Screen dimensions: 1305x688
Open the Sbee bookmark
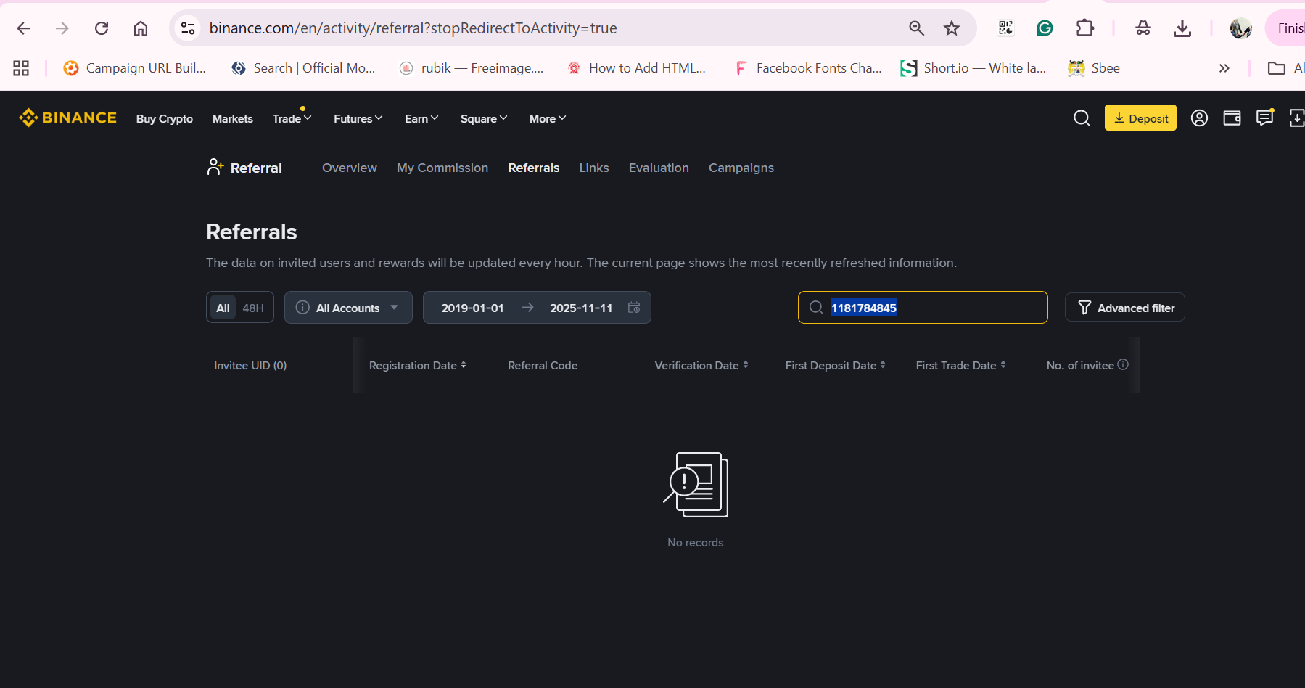pos(1094,68)
